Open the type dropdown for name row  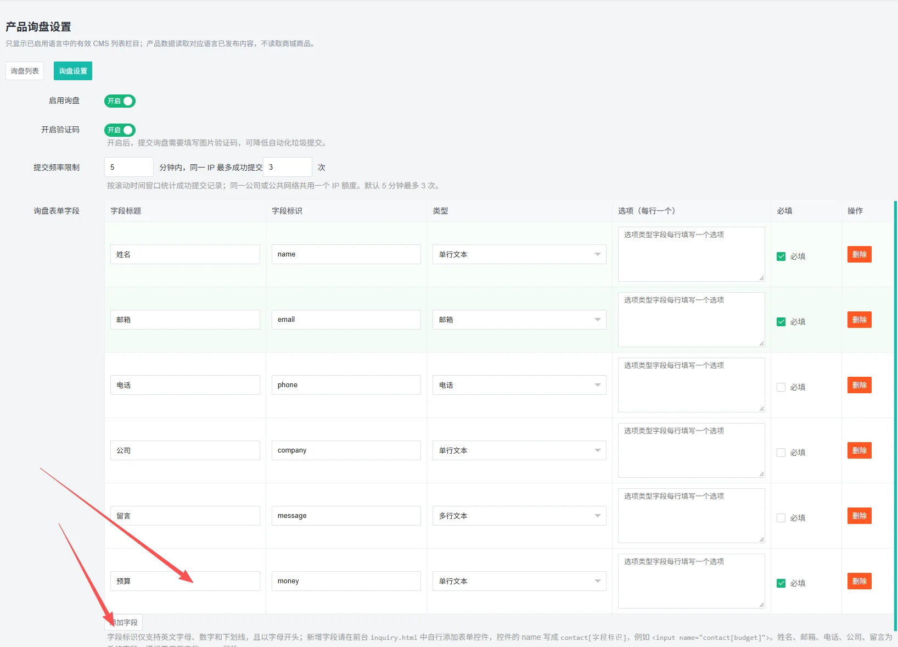(x=519, y=254)
